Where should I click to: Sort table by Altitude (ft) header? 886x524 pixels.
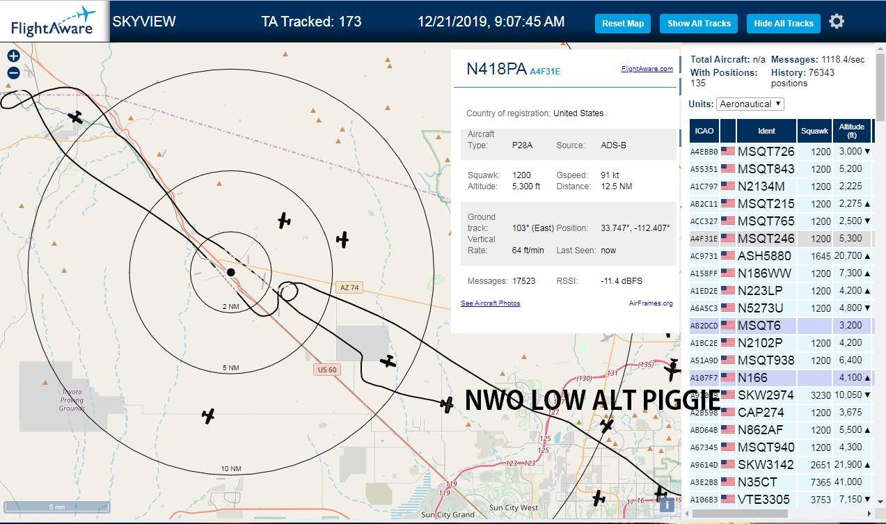tap(851, 131)
